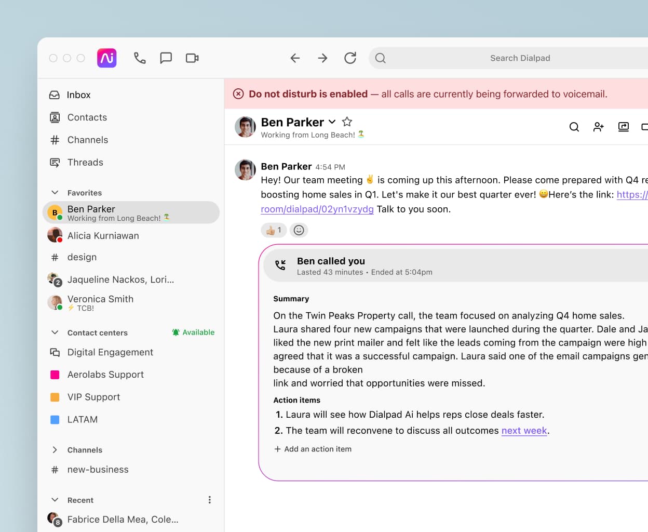Click the Search Dialpad field
This screenshot has width=648, height=532.
click(519, 58)
